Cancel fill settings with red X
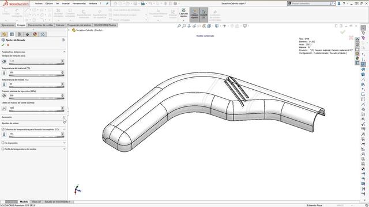 pos(8,45)
